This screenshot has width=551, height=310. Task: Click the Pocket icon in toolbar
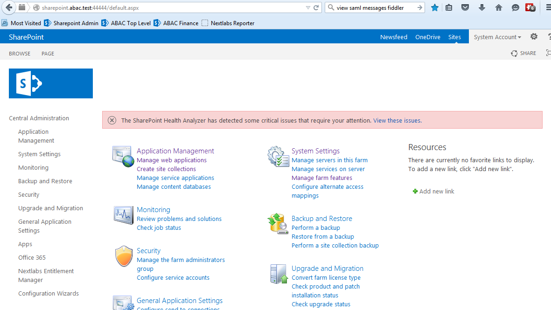(465, 8)
